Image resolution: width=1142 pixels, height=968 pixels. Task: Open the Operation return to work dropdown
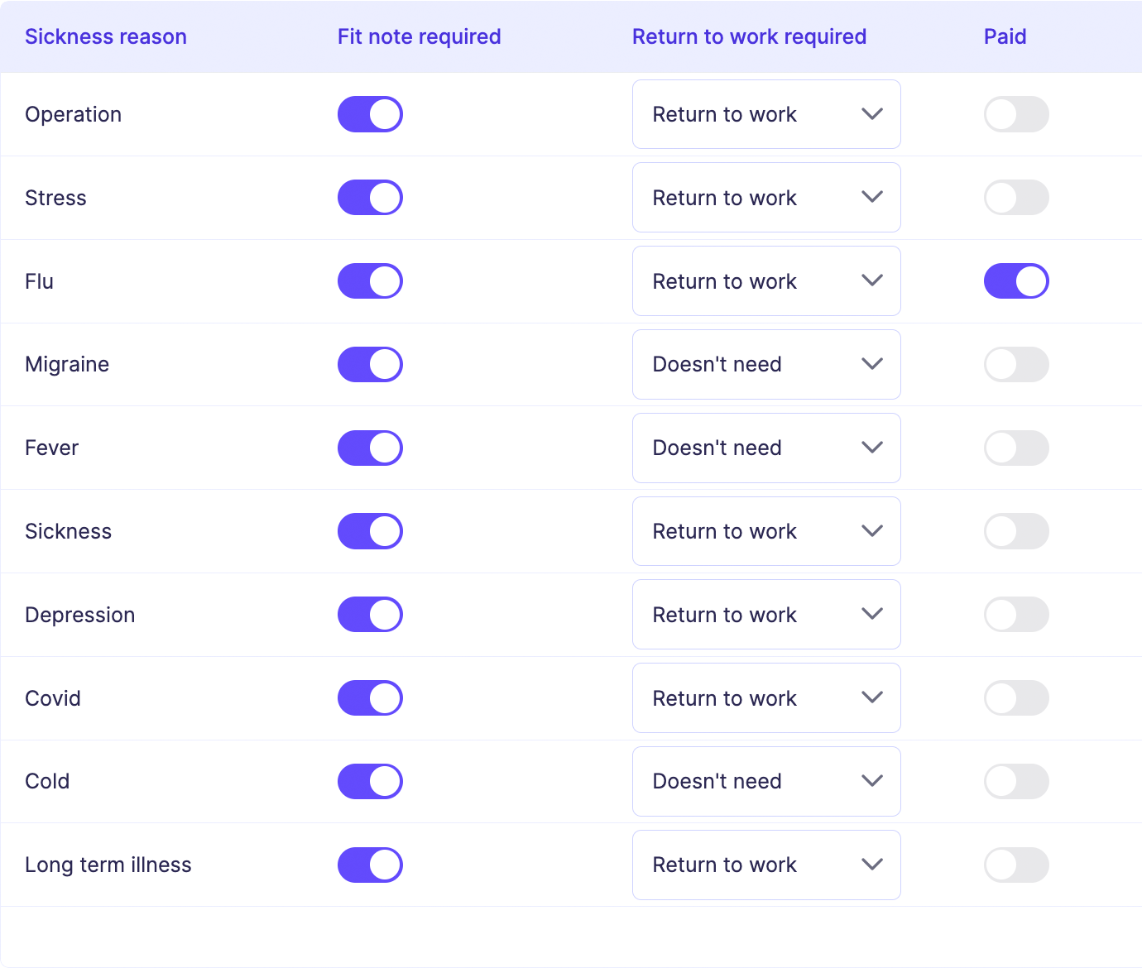[765, 114]
